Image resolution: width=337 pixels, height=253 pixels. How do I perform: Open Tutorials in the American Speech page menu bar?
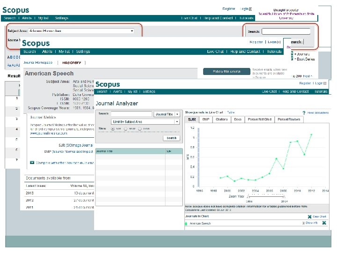274,52
